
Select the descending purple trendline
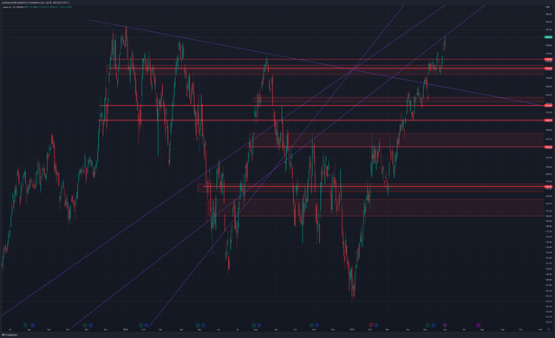pyautogui.click(x=315, y=62)
